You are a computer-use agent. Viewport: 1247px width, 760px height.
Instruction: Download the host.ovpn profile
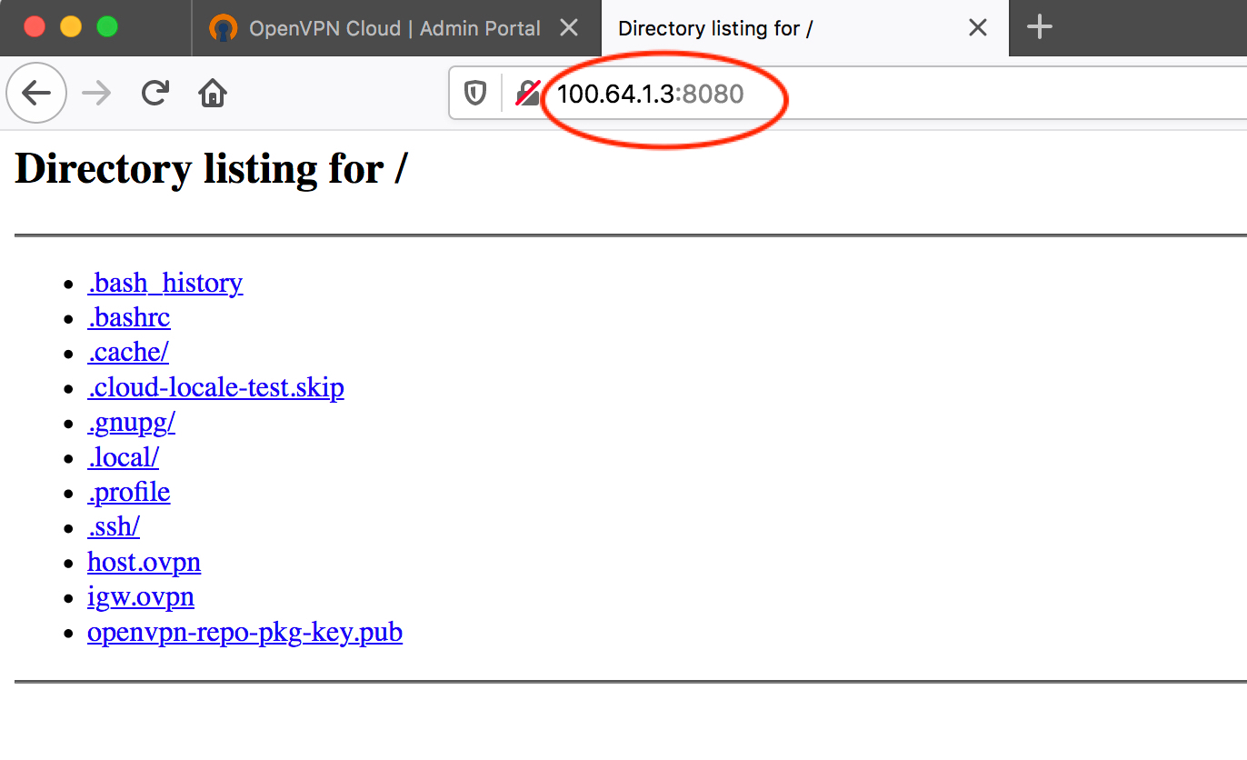[144, 563]
